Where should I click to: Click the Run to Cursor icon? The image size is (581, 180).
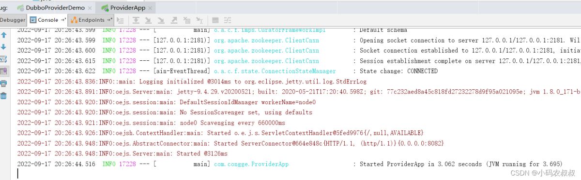199,20
